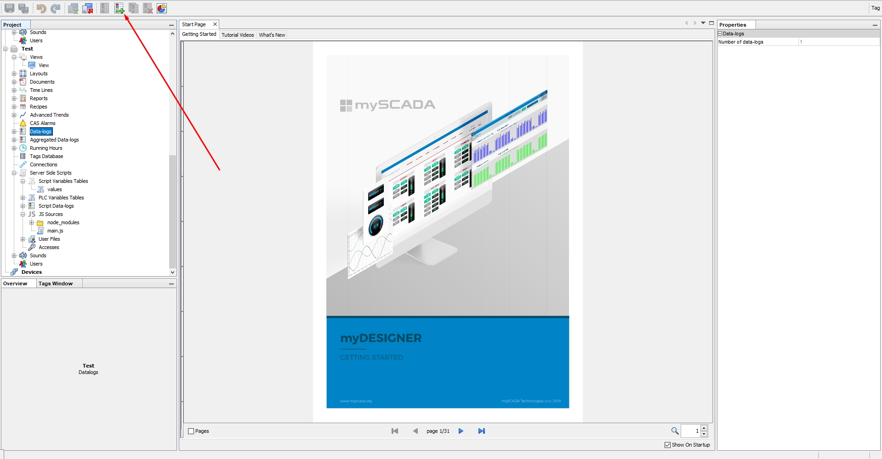Expand the Aggregated Data-logs node
This screenshot has height=459, width=882.
click(14, 140)
